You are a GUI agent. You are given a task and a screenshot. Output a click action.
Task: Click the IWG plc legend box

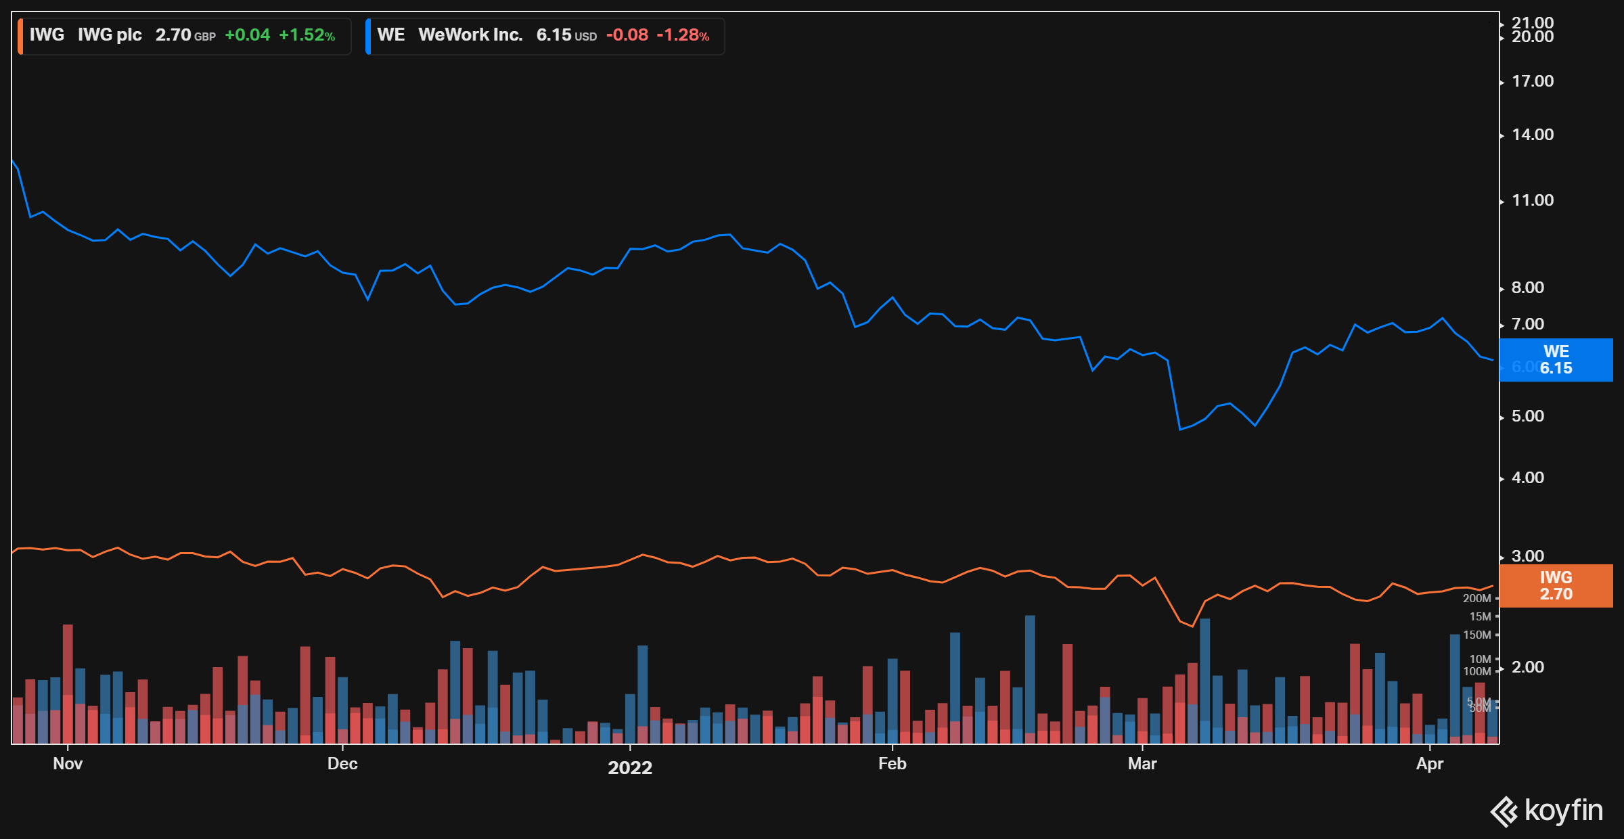pos(184,36)
